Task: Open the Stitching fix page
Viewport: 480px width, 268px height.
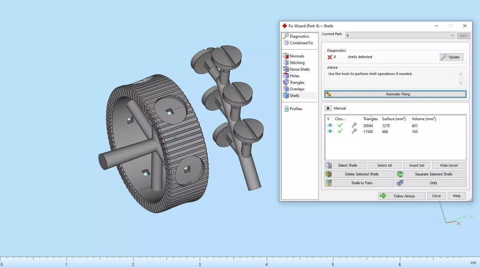Action: pos(297,63)
